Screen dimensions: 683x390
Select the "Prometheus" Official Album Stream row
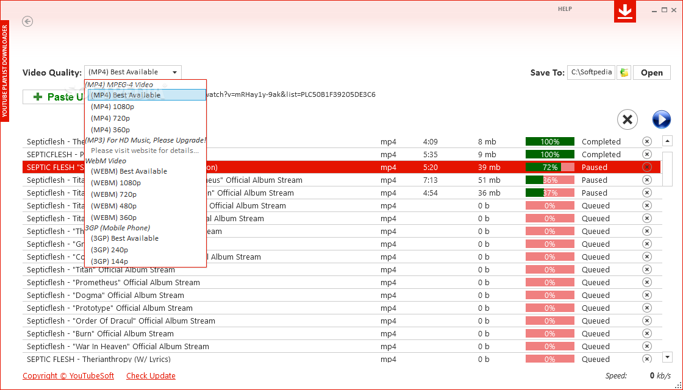click(x=342, y=282)
